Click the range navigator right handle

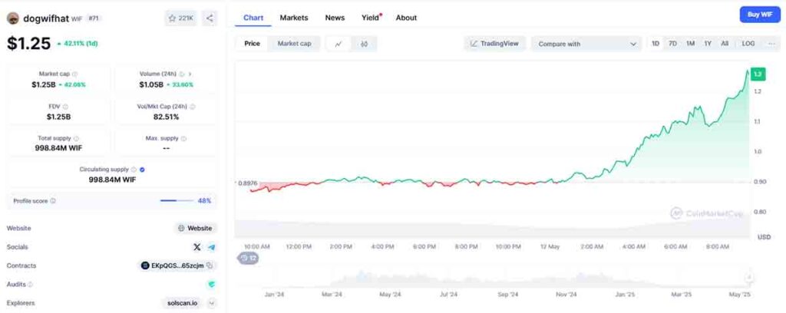tap(749, 277)
